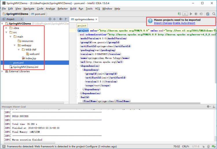The height and width of the screenshot is (149, 217).
Task: Collapse the webapp folder arrow
Action: tap(14, 45)
